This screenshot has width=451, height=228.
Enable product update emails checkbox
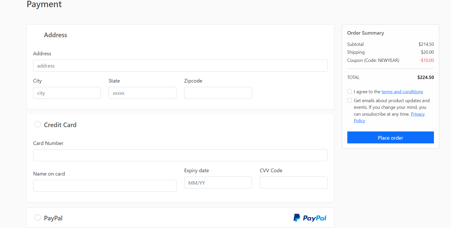[x=349, y=100]
